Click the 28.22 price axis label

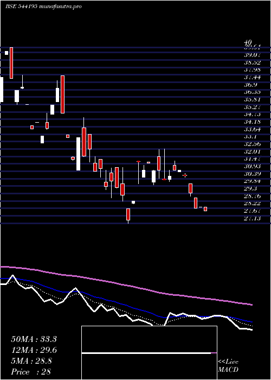point(252,204)
